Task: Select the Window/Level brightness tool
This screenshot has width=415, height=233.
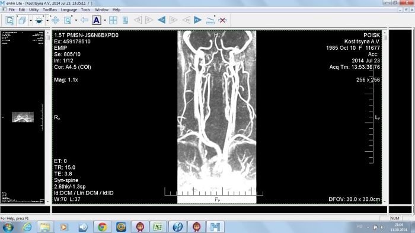Action: (39, 20)
